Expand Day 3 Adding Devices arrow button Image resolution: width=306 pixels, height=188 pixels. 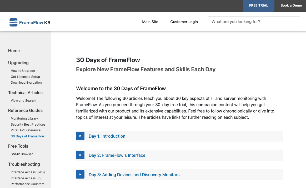pyautogui.click(x=80, y=174)
